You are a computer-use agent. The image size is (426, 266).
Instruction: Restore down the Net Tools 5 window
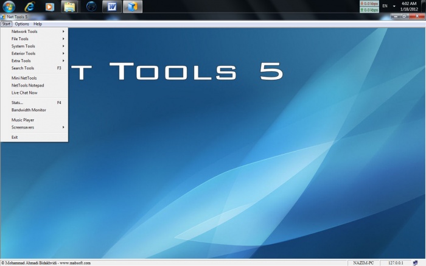(x=404, y=16)
